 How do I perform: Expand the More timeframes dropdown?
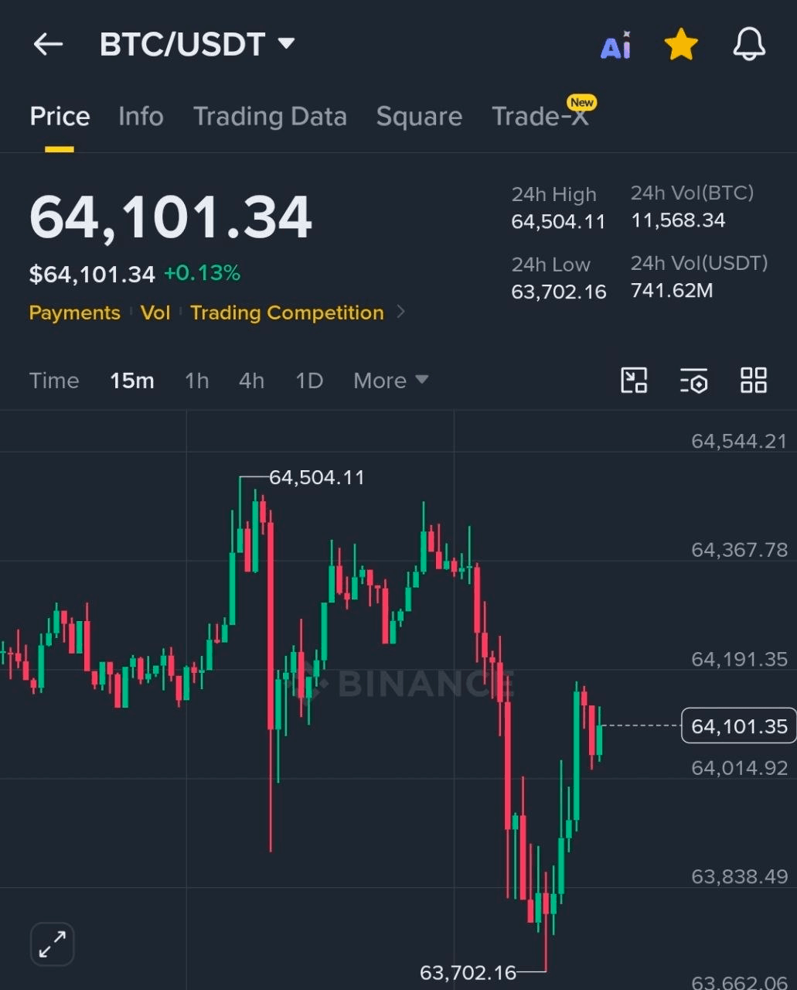pyautogui.click(x=390, y=381)
